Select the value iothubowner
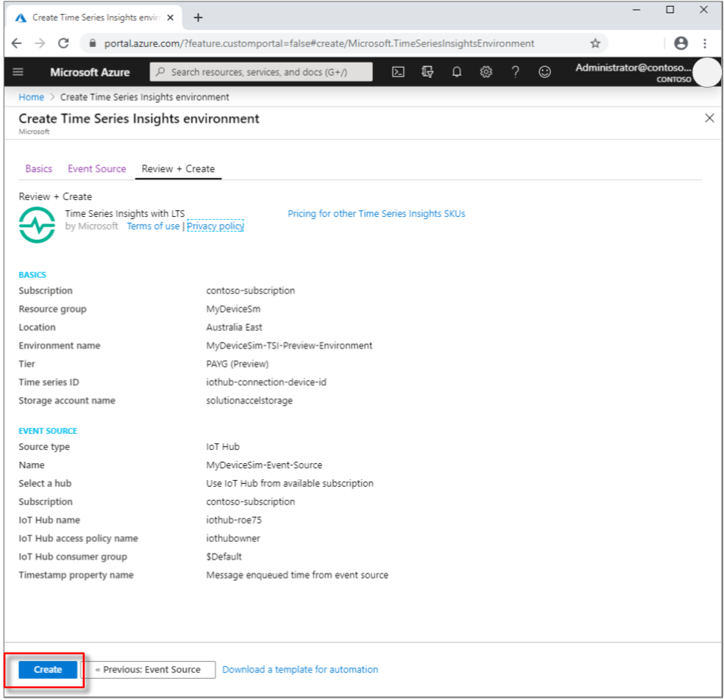The image size is (724, 700). click(233, 538)
